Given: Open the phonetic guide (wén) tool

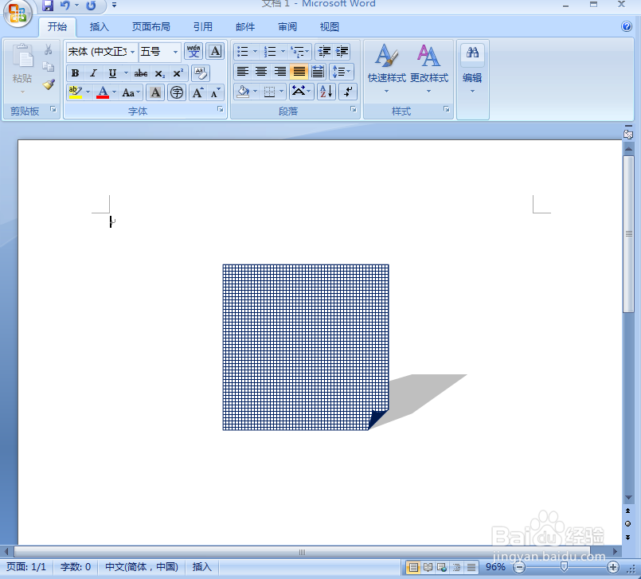Looking at the screenshot, I should click(193, 52).
